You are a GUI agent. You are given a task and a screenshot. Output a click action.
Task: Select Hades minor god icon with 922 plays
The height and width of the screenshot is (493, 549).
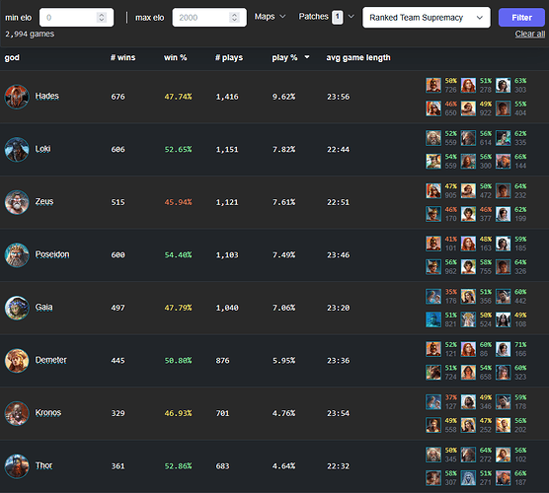[468, 108]
